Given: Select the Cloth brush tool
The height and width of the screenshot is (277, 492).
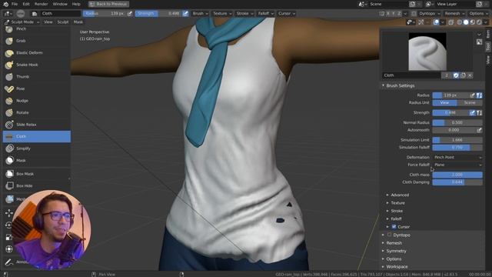Looking at the screenshot, I should tap(37, 136).
